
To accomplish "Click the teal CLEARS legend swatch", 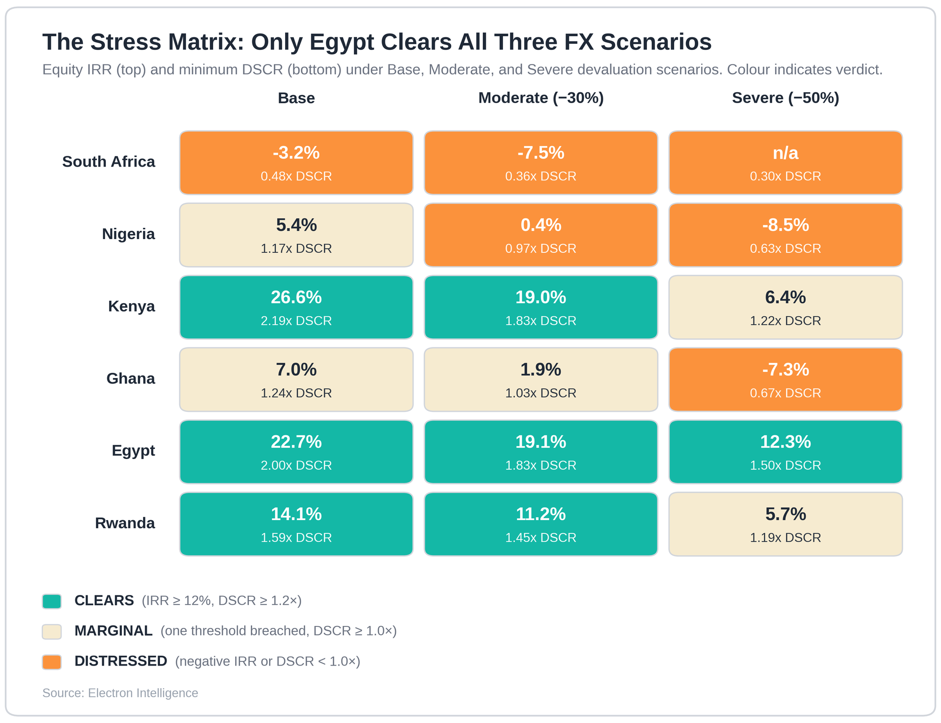I will tap(52, 601).
